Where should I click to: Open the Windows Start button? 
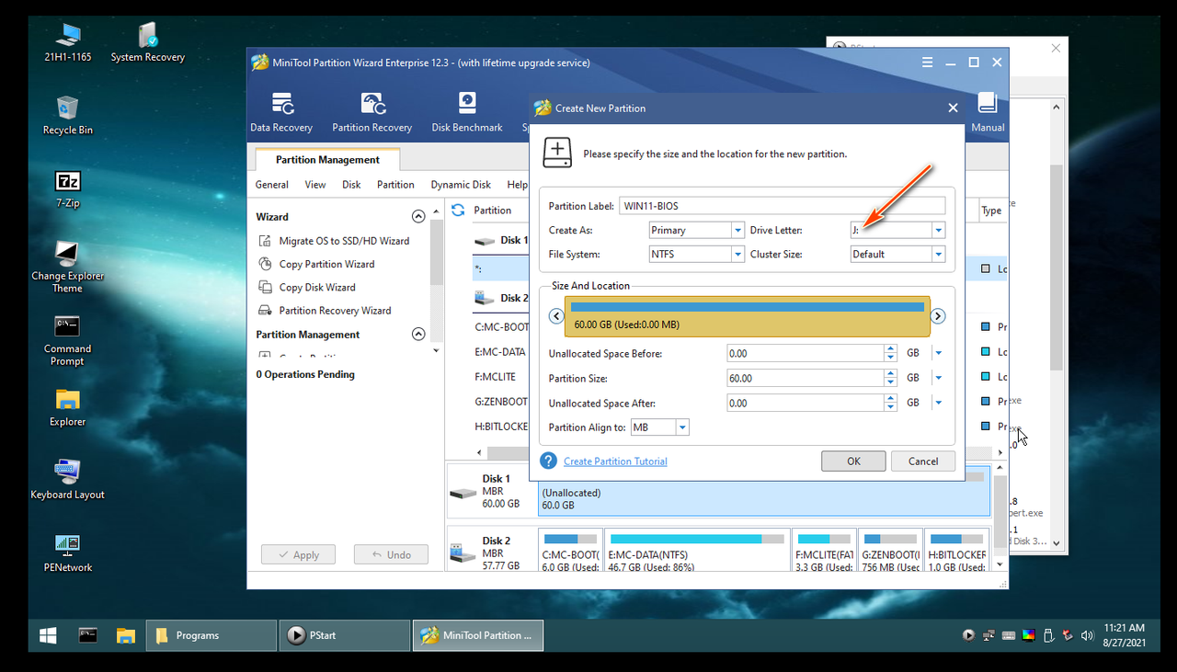click(48, 635)
